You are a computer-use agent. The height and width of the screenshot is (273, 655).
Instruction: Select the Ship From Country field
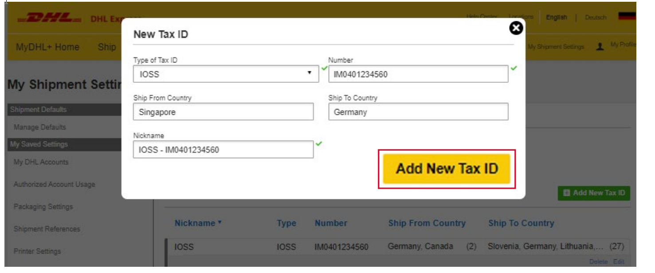tap(223, 112)
